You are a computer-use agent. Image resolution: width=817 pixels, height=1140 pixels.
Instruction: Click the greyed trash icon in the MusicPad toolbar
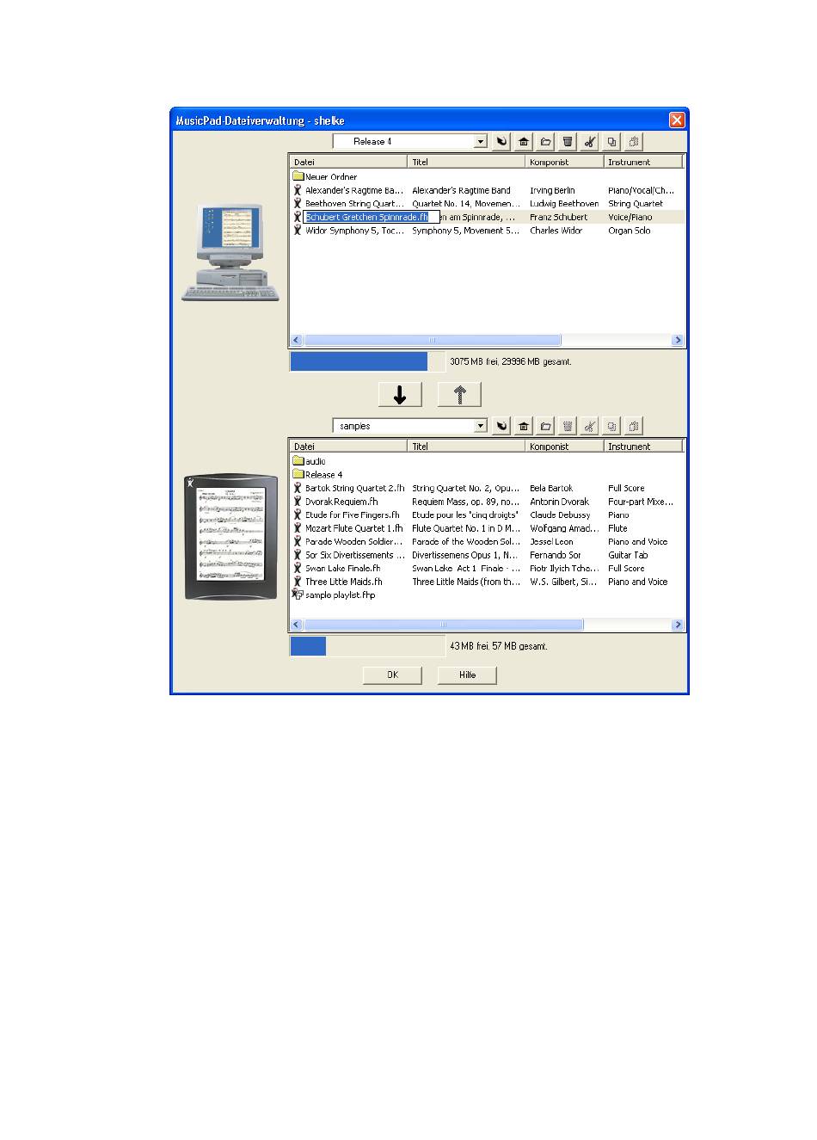[568, 426]
